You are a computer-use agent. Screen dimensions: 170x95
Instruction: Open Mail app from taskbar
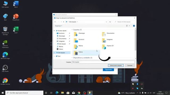pos(74,93)
